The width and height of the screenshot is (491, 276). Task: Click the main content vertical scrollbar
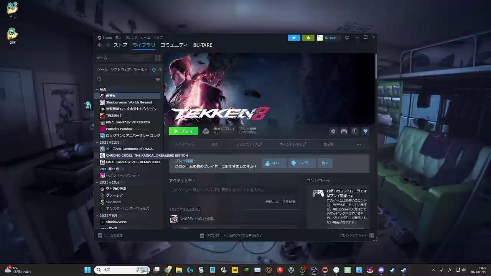click(x=376, y=67)
